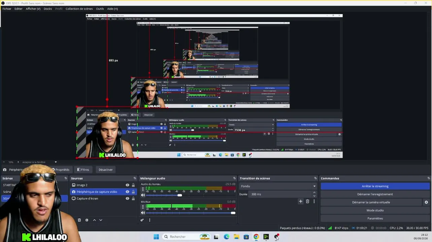Open Windows Start menu
This screenshot has width=432, height=242.
coord(156,237)
